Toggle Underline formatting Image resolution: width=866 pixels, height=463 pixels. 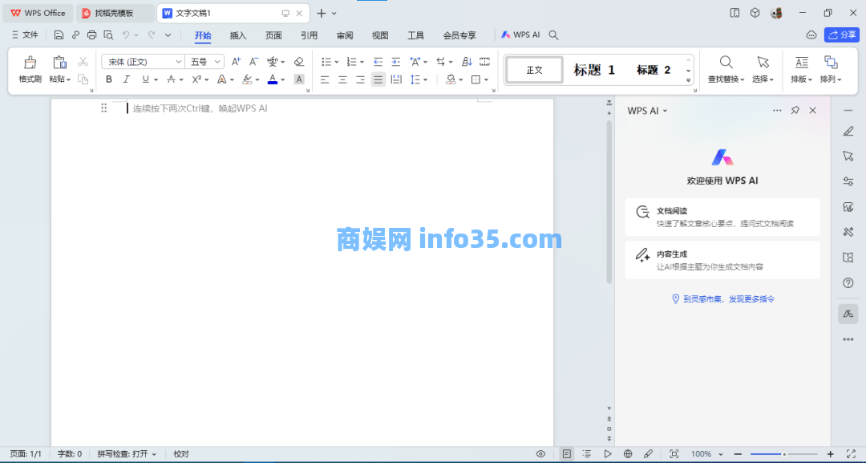point(145,79)
